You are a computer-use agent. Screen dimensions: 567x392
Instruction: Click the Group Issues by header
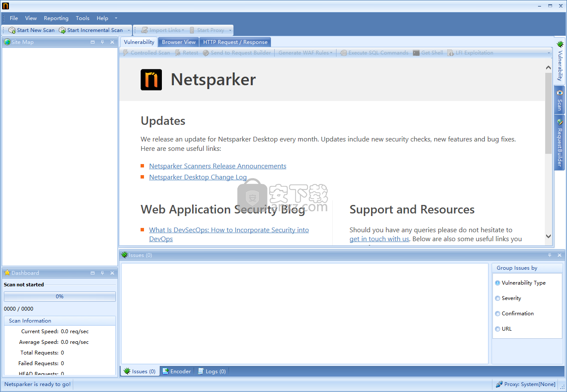[x=527, y=268]
